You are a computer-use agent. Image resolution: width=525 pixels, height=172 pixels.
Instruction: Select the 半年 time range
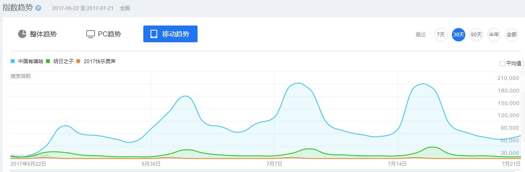coord(494,35)
